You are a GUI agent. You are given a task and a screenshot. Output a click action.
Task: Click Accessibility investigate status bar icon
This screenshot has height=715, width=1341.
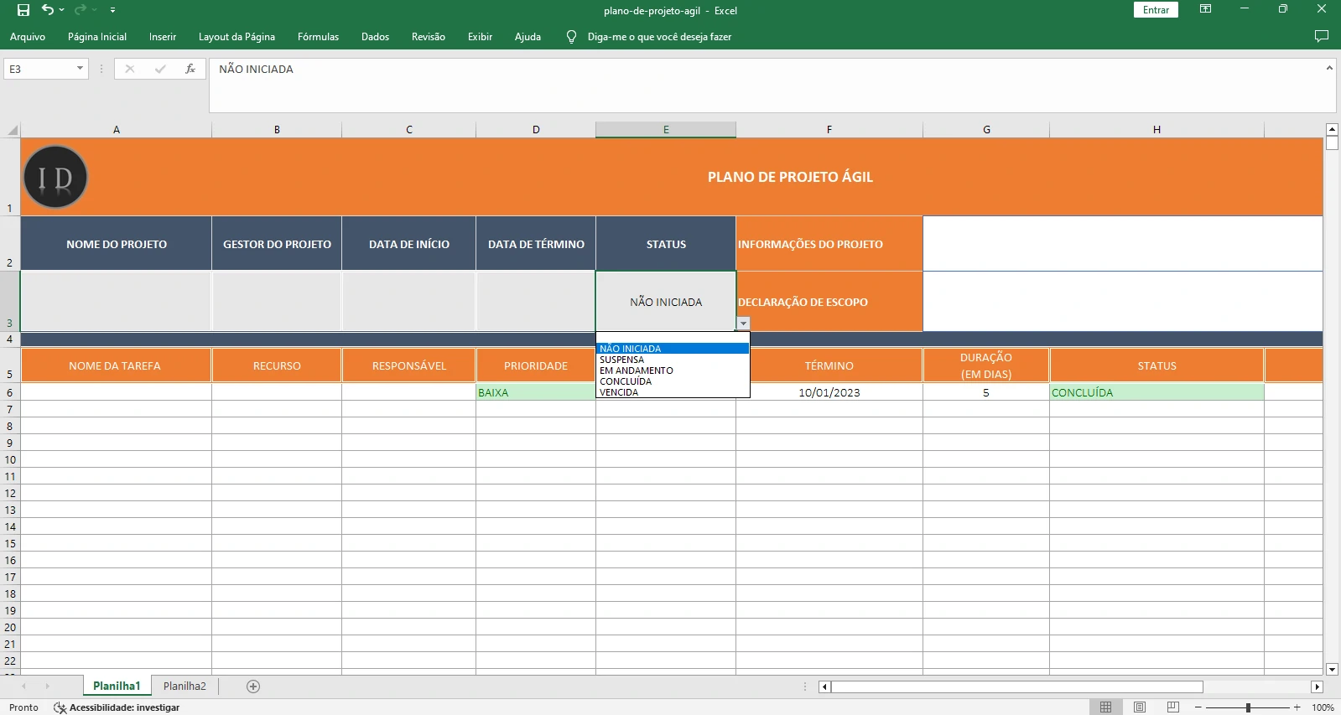pos(60,707)
